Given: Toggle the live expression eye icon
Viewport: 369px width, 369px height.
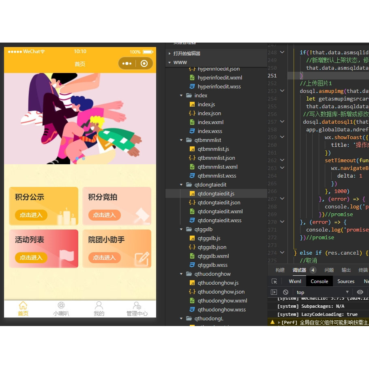Looking at the screenshot, I should pos(360,292).
